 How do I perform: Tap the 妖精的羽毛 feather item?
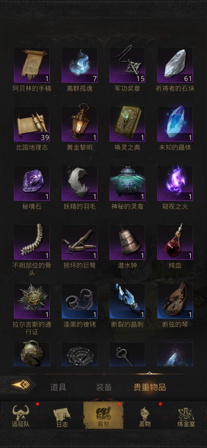[79, 183]
